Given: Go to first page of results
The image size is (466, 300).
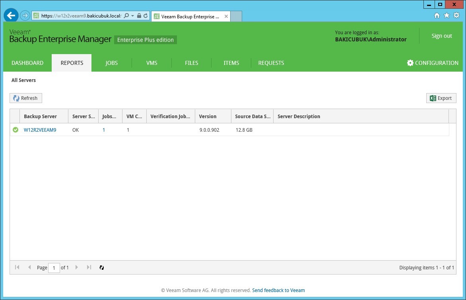Looking at the screenshot, I should [x=17, y=267].
